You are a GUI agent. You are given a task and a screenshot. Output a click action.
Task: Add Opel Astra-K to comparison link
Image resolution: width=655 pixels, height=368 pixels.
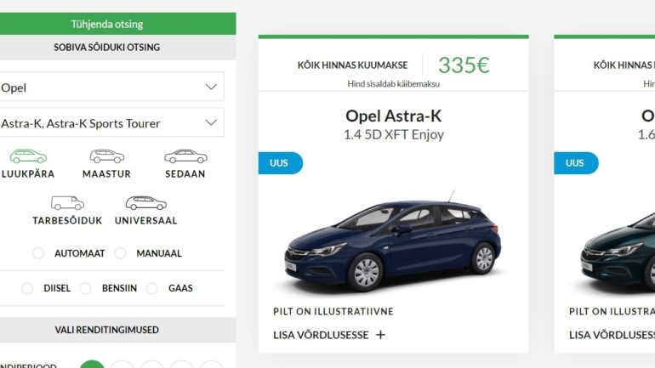click(321, 335)
